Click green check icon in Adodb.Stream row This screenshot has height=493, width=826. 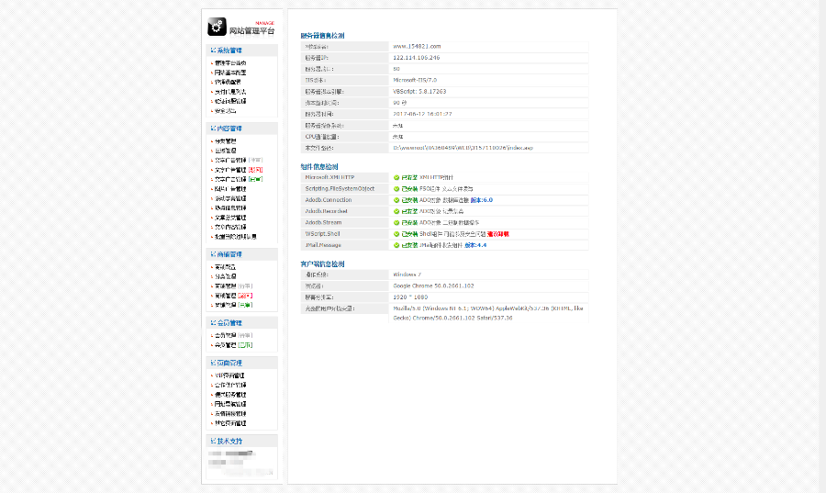pos(396,223)
